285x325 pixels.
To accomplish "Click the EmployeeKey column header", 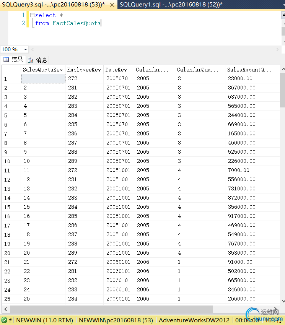I will coord(84,70).
